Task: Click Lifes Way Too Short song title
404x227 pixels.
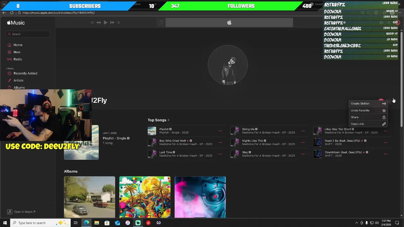Action: point(338,129)
